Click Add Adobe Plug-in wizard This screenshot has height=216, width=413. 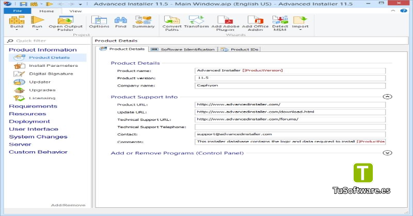pos(225,20)
